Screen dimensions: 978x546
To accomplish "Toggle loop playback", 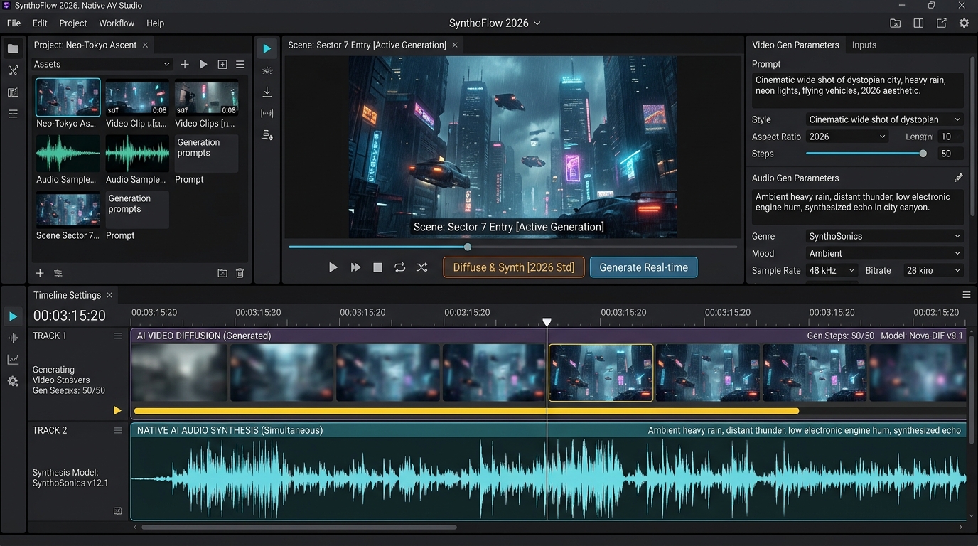I will (400, 267).
